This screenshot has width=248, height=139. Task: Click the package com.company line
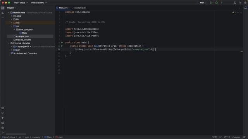click(77, 12)
